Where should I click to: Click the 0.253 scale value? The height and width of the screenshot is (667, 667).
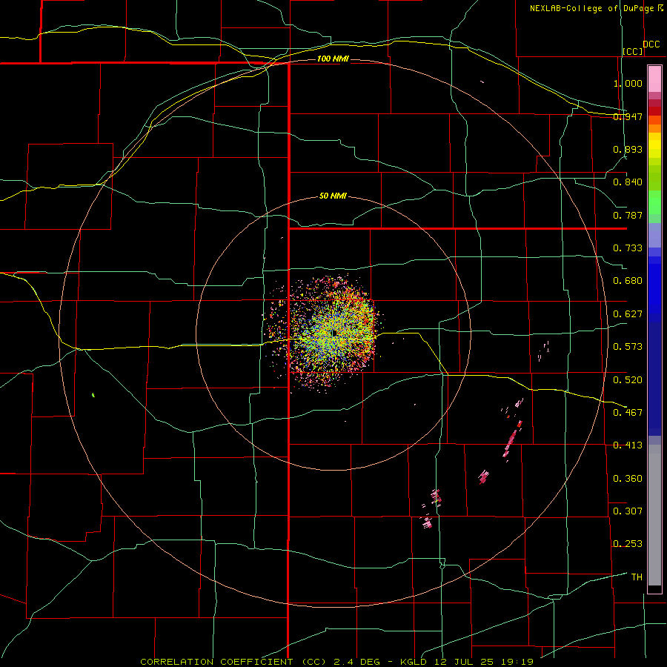tap(628, 544)
